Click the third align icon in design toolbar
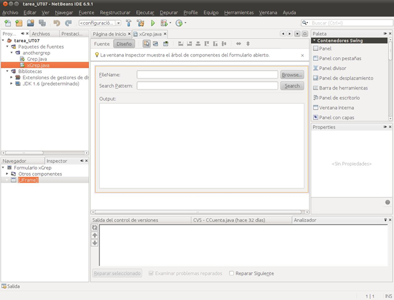Screen dimensions: 394x300 198,44
